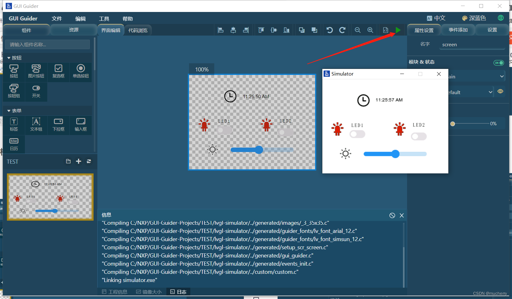
Task: Click the align horizontal center icon
Action: pyautogui.click(x=233, y=30)
